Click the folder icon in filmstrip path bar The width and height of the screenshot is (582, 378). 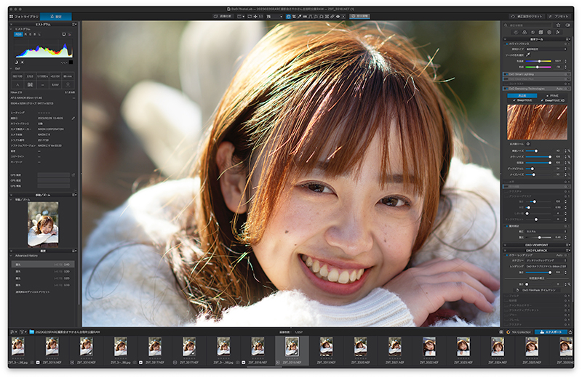[x=32, y=332]
